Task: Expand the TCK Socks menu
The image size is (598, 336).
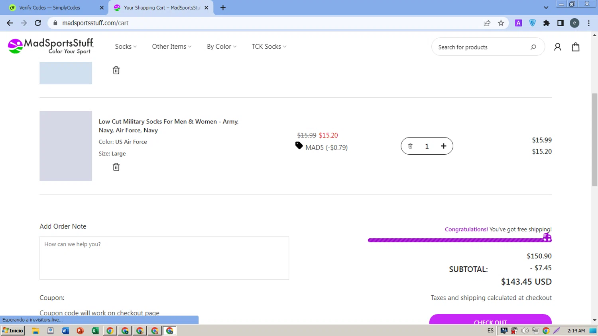Action: [269, 47]
